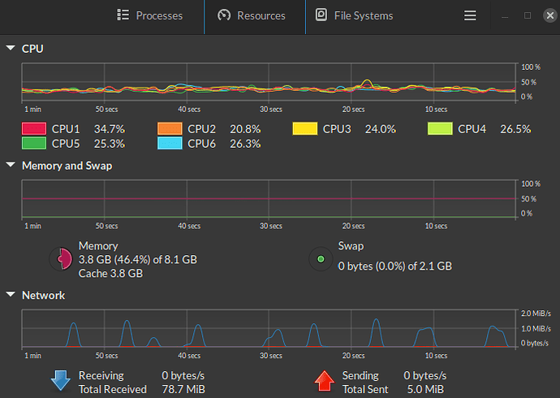Click the red Sending arrow icon
Image resolution: width=560 pixels, height=398 pixels.
325,382
